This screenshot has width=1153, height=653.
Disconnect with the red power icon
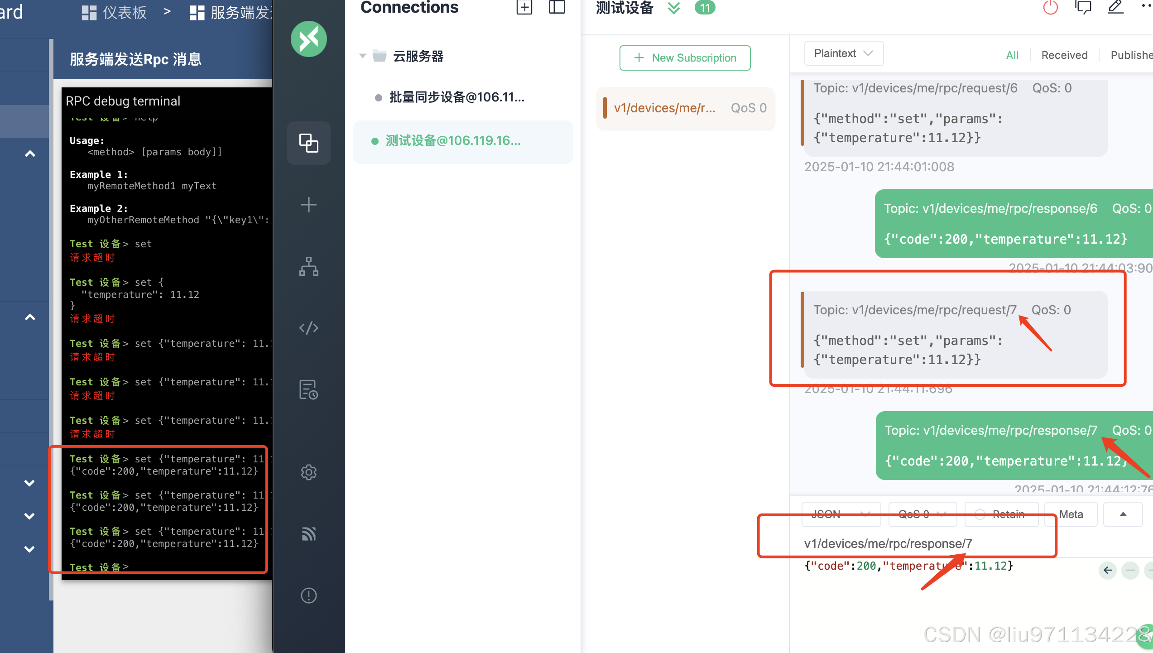[1051, 7]
